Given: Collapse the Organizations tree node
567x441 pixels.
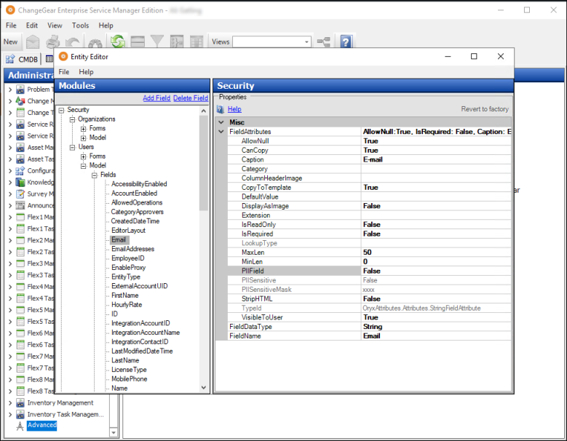Looking at the screenshot, I should 72,119.
